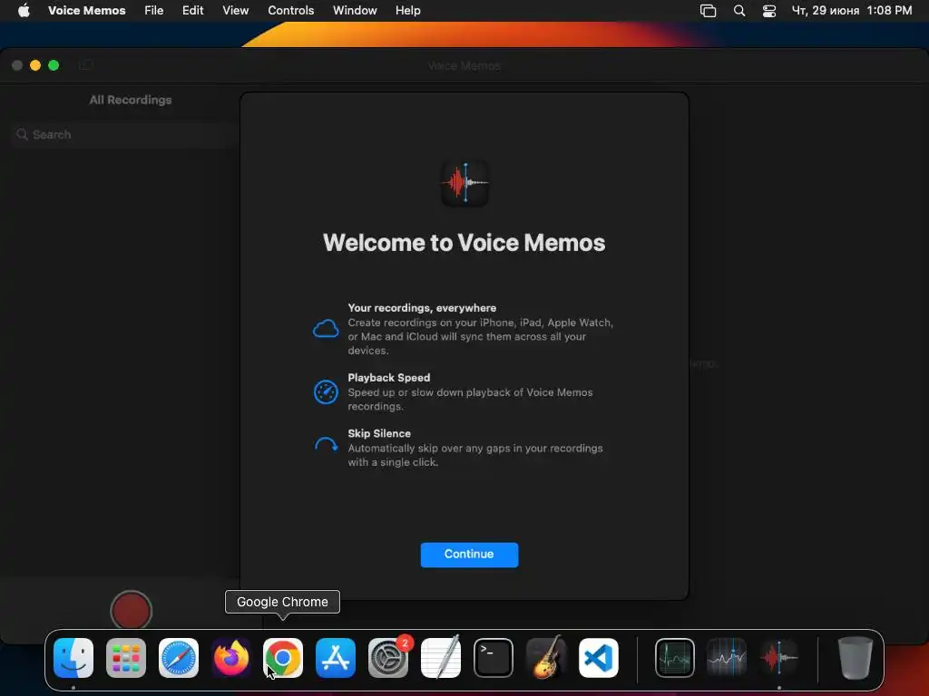Screen dimensions: 929x696
Task: Start recording with the red record button
Action: [x=131, y=610]
